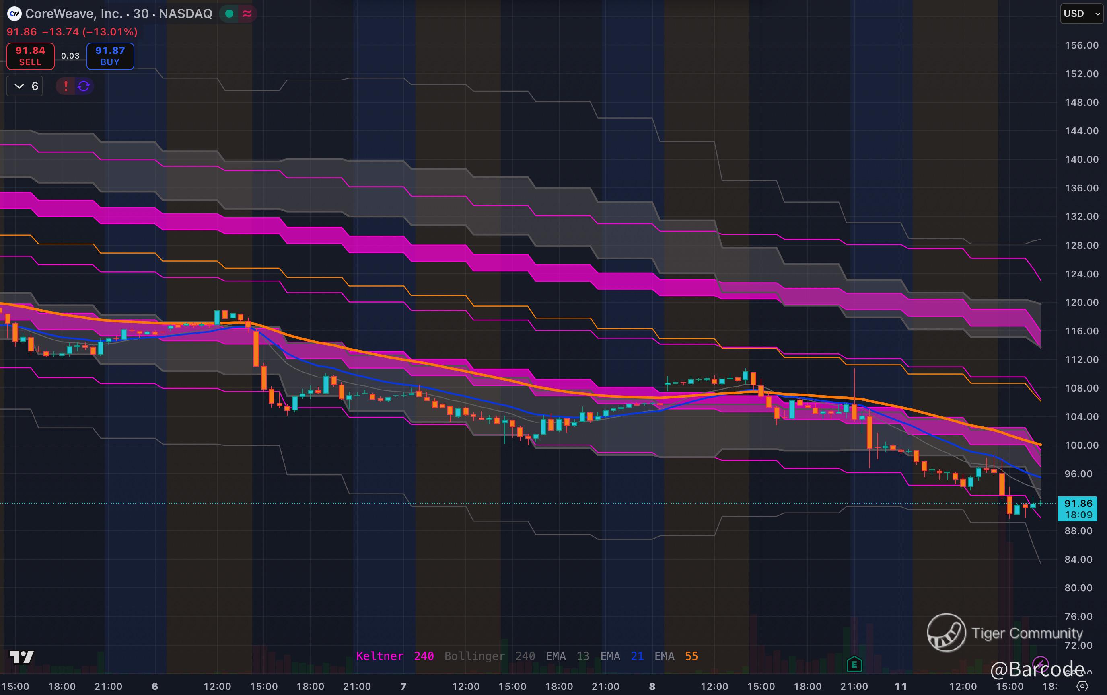Click the Keltner 240 indicator label
The height and width of the screenshot is (695, 1107).
(395, 656)
